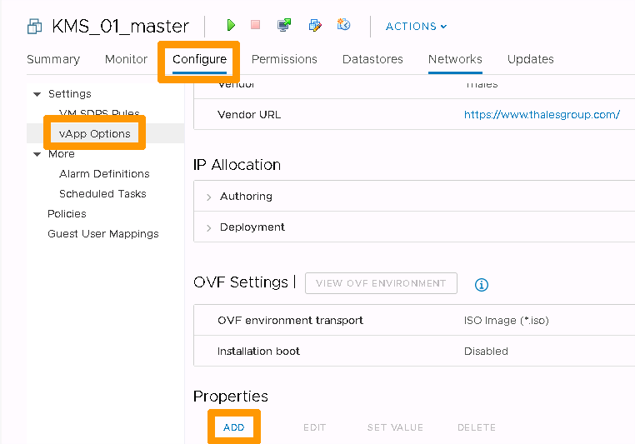Click the OVF Settings info icon
635x444 pixels.
(481, 285)
